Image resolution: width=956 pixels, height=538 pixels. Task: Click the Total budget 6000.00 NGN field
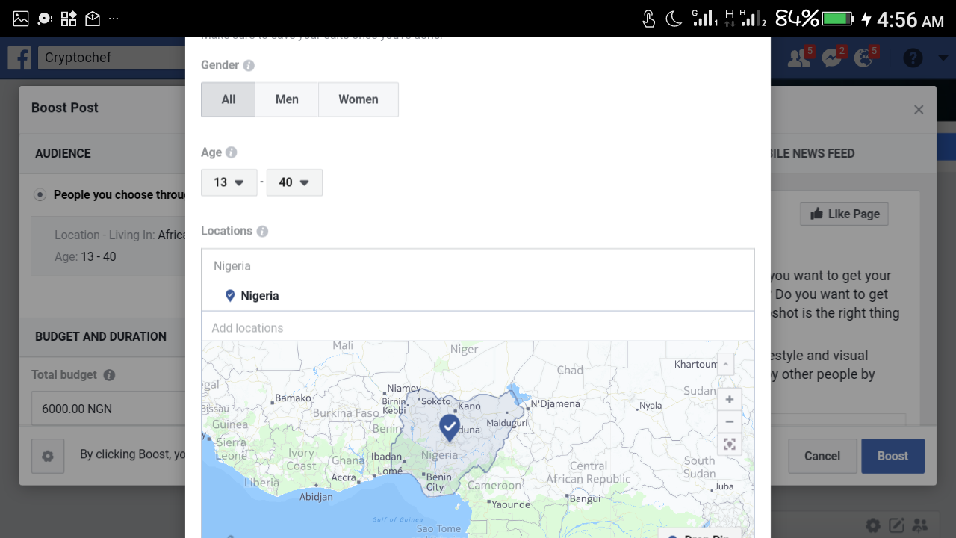click(108, 409)
